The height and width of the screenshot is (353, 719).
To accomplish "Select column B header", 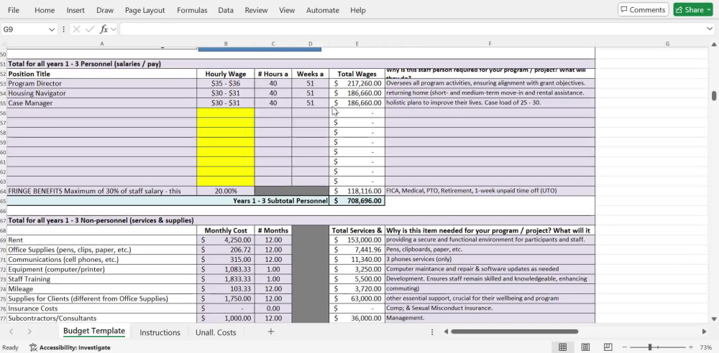I will pyautogui.click(x=226, y=44).
